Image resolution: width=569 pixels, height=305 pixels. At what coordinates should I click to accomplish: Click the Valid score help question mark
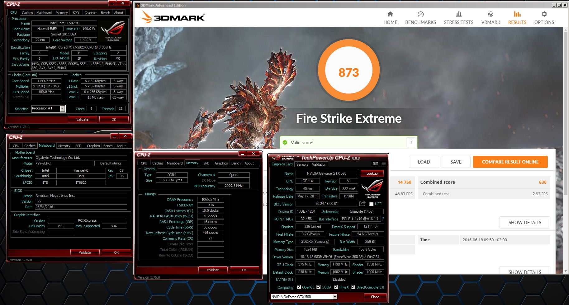411,142
